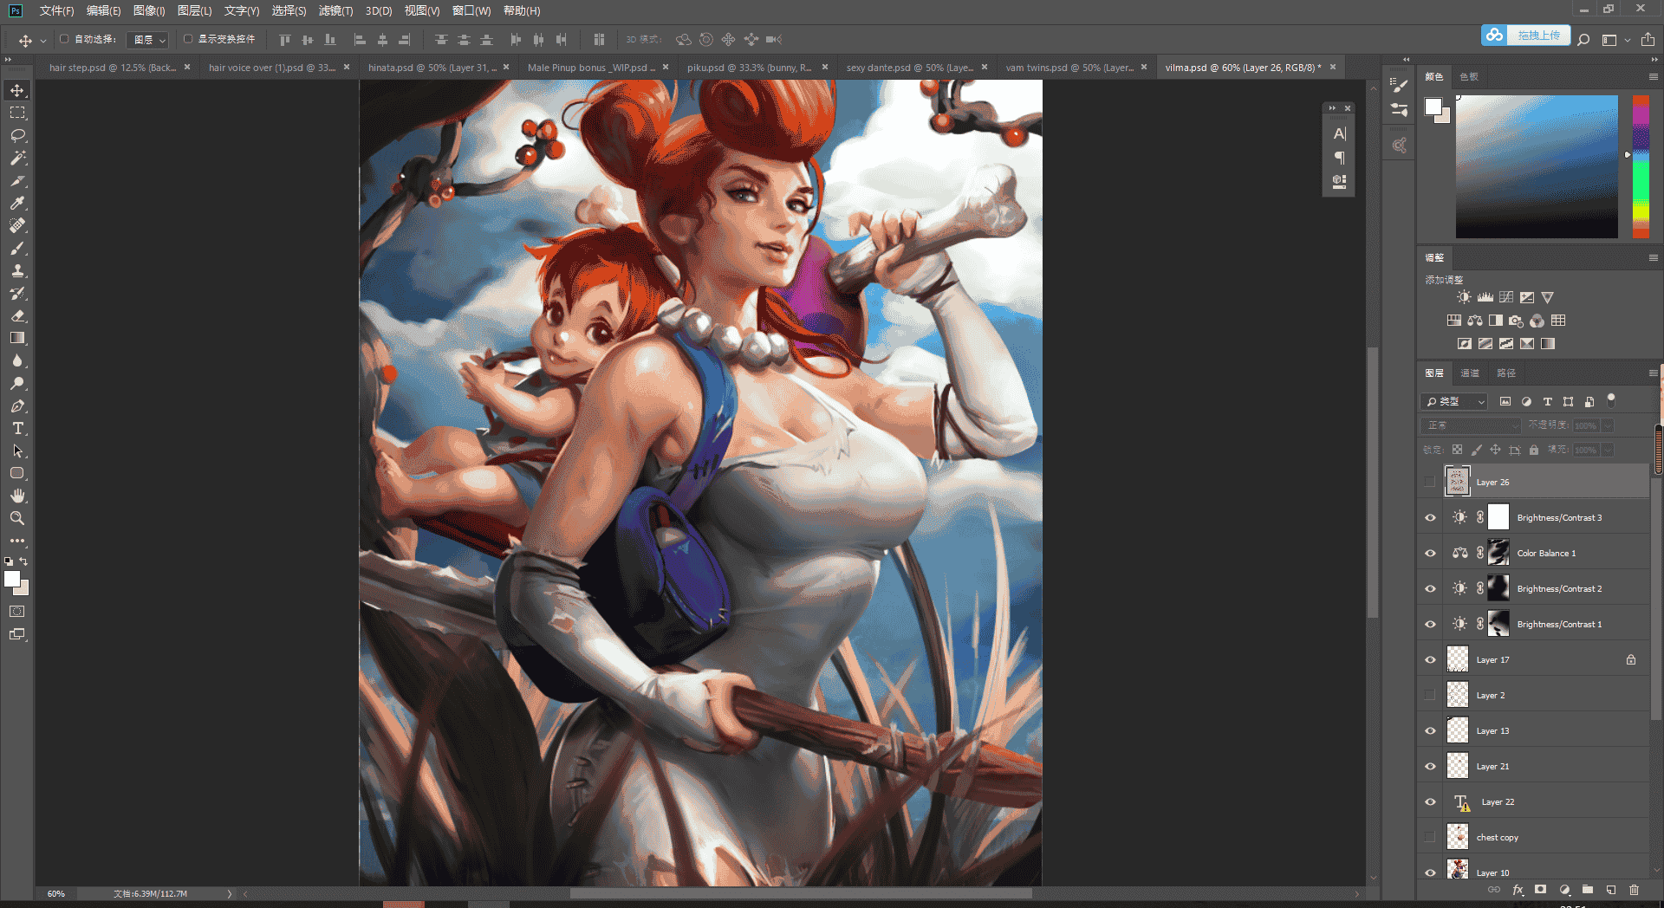Screen dimensions: 1664x908
Task: Select the Zoom tool
Action: point(17,518)
